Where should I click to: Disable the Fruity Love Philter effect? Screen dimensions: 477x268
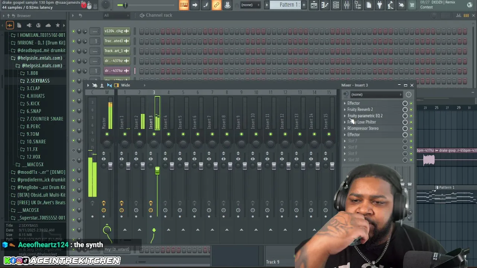(x=411, y=122)
